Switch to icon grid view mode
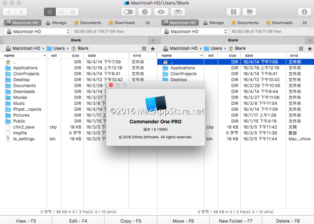 [73, 12]
